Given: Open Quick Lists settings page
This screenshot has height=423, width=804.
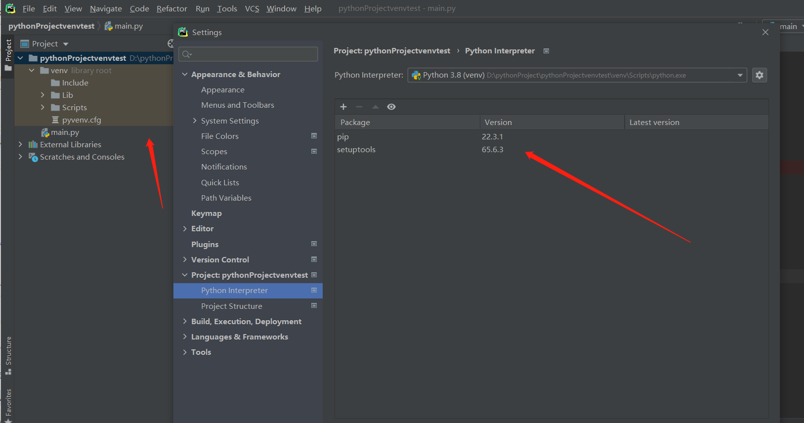Looking at the screenshot, I should 220,182.
